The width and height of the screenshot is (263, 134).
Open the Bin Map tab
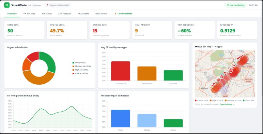pos(29,14)
